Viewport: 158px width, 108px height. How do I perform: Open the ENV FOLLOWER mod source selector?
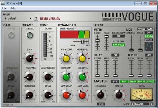point(145,29)
